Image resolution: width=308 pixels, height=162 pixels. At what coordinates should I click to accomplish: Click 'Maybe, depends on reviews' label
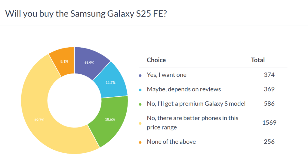point(184,89)
